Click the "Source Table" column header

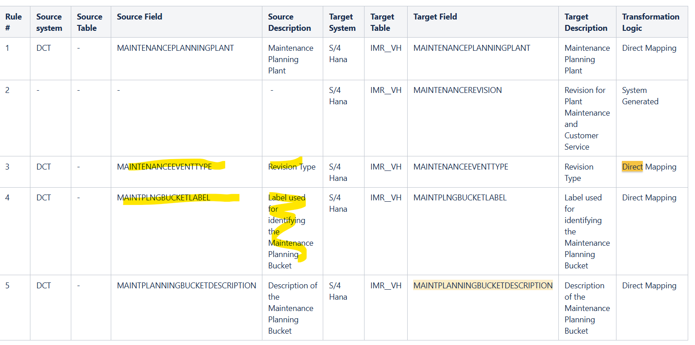click(89, 22)
